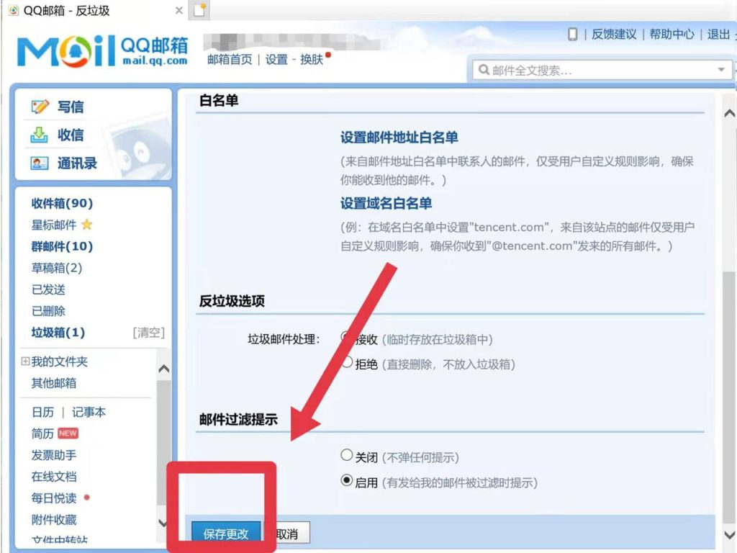The width and height of the screenshot is (737, 553).
Task: Select 关闭 to disable filter notifications
Action: tap(346, 455)
